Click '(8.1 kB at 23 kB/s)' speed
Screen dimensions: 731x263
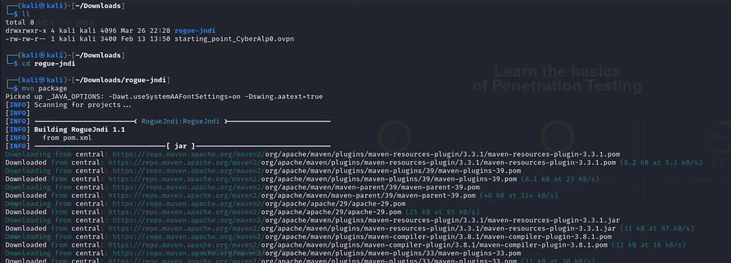560,179
